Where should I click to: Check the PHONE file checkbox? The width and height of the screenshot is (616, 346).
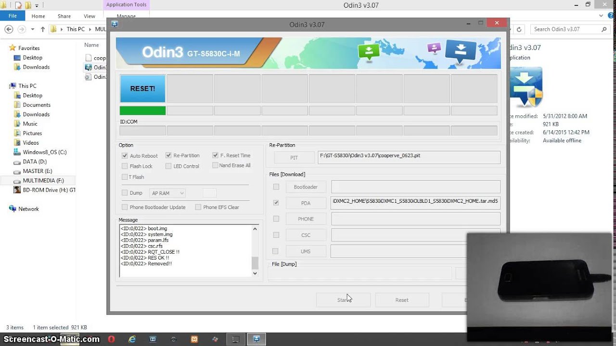click(276, 219)
